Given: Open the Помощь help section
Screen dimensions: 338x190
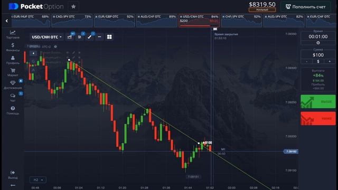Looking at the screenshot, I should pyautogui.click(x=13, y=110).
